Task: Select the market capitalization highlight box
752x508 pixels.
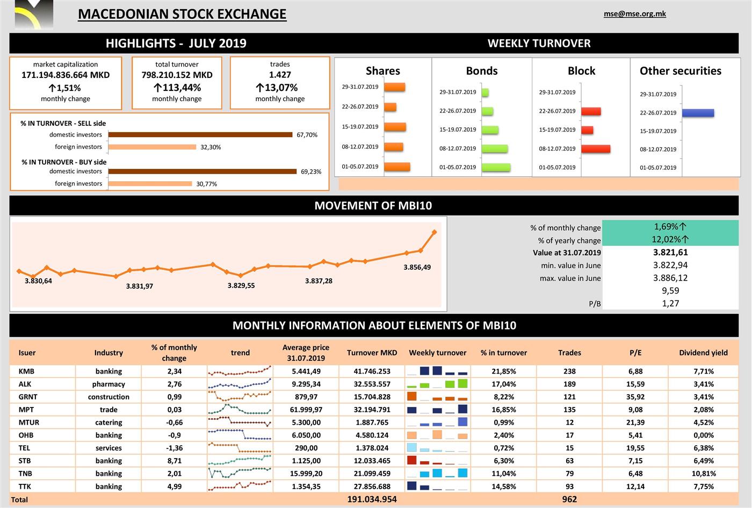Action: point(66,83)
